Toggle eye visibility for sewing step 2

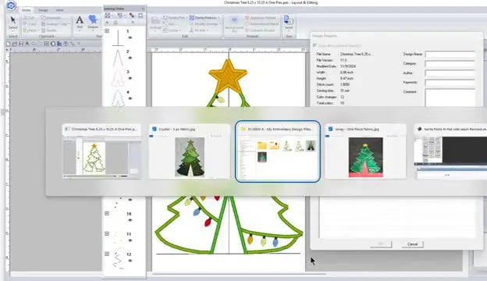pyautogui.click(x=130, y=58)
